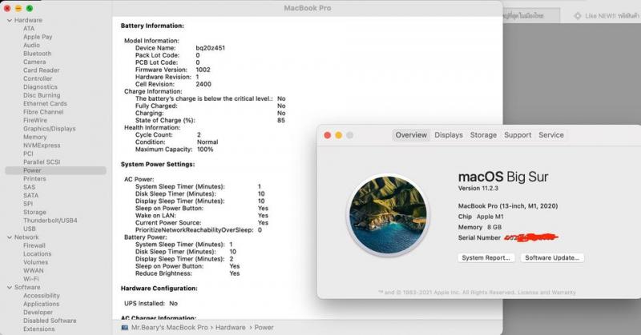The height and width of the screenshot is (335, 641).
Task: Select NVMExpress entry
Action: pos(42,146)
